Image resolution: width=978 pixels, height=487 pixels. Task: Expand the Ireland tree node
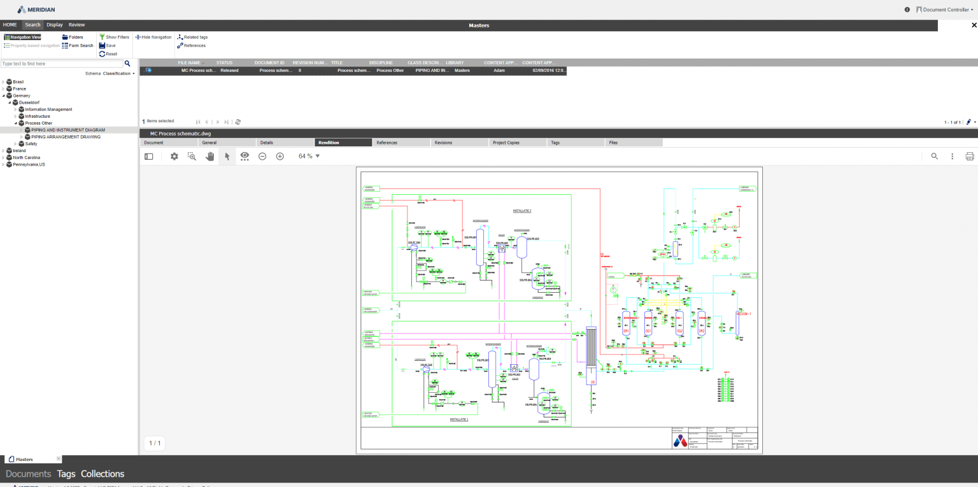pos(3,150)
